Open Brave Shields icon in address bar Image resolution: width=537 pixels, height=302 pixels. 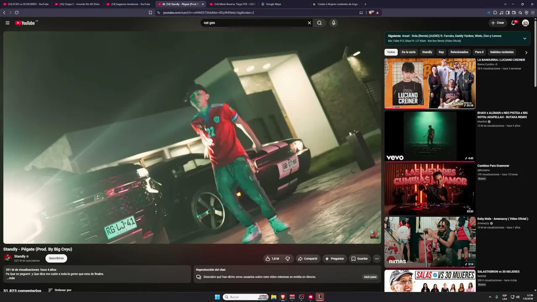click(371, 13)
